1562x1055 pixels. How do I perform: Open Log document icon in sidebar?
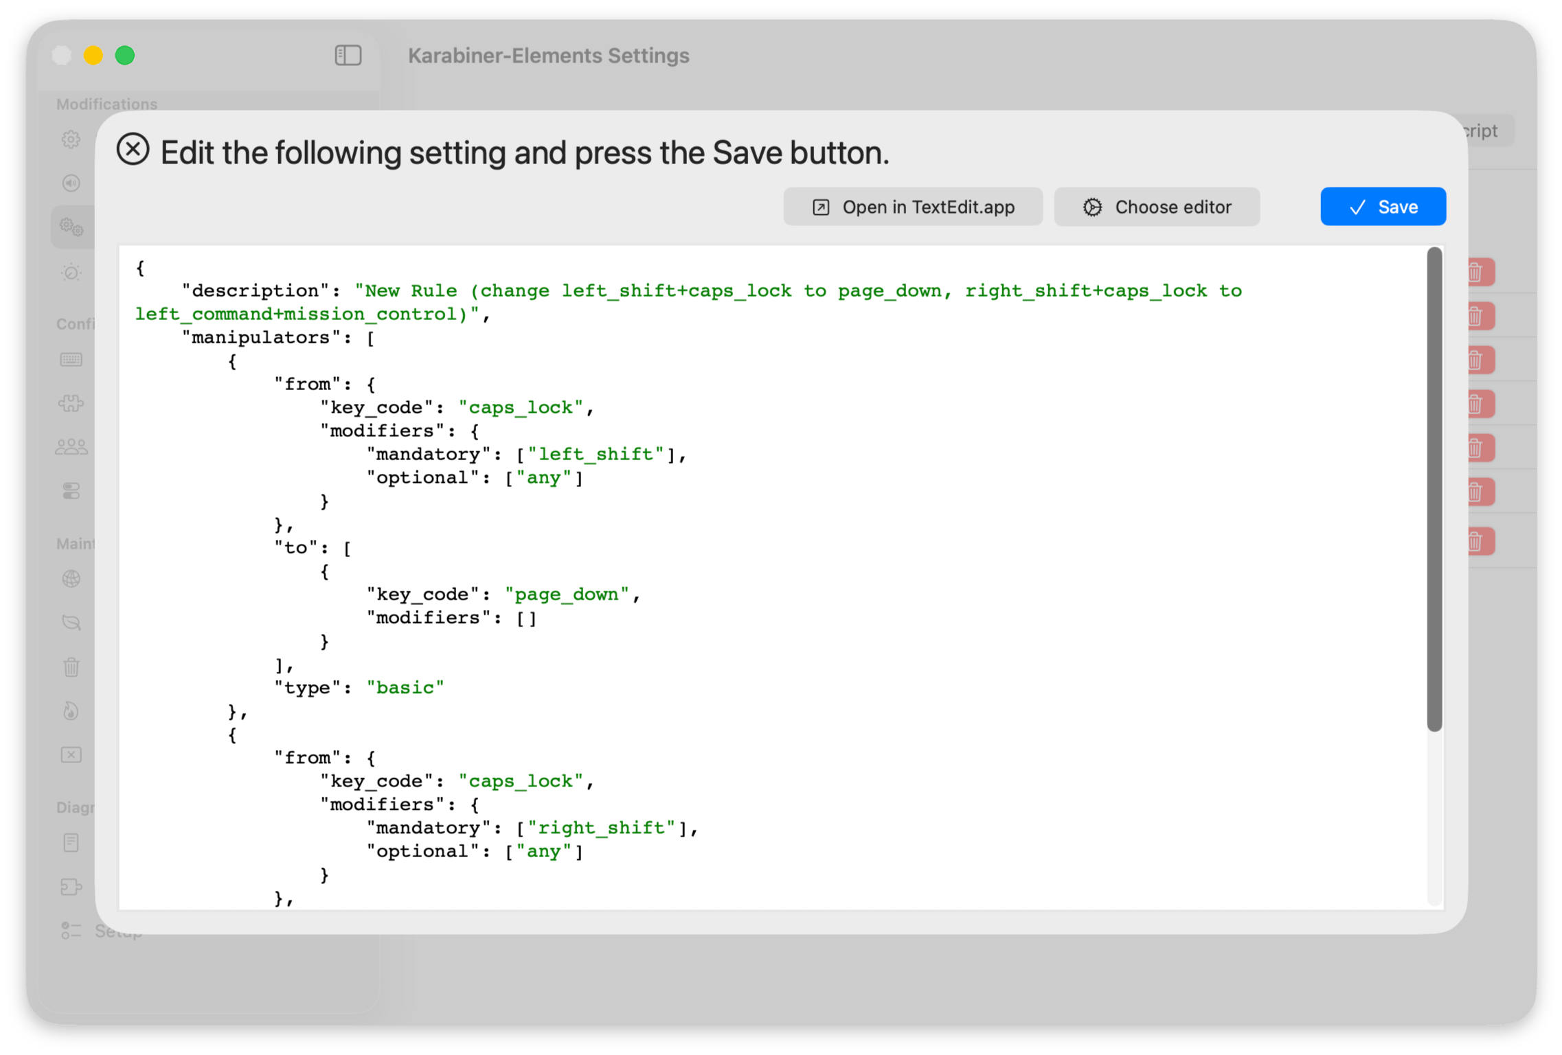click(71, 843)
